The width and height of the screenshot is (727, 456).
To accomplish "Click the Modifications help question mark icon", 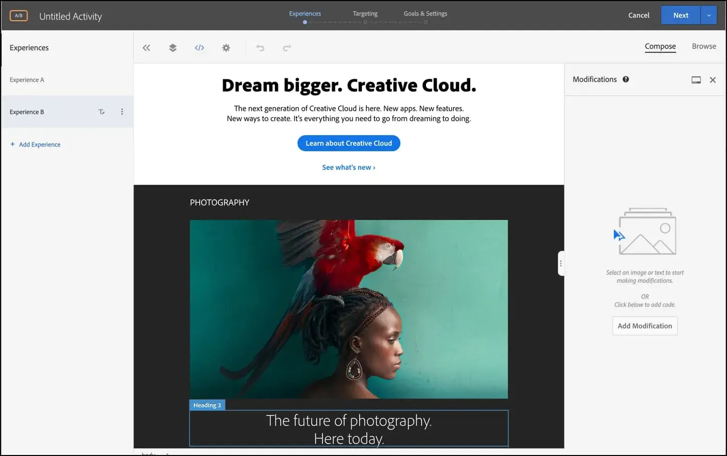I will tap(626, 79).
